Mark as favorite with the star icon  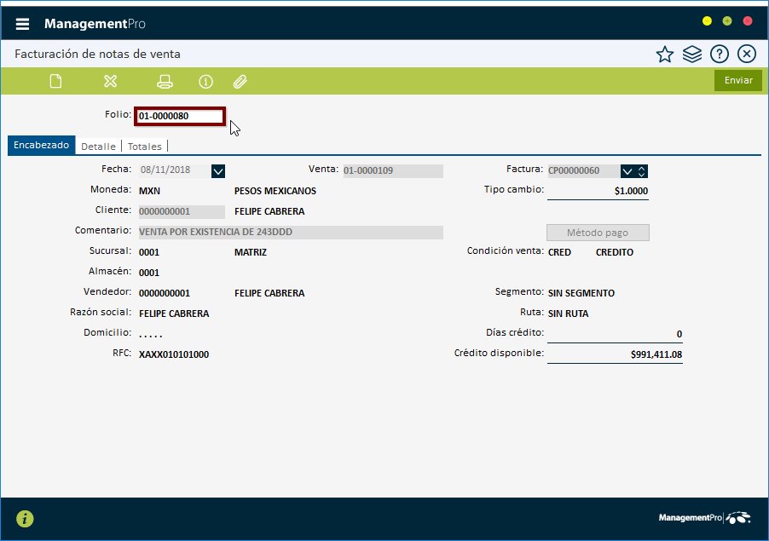[665, 54]
